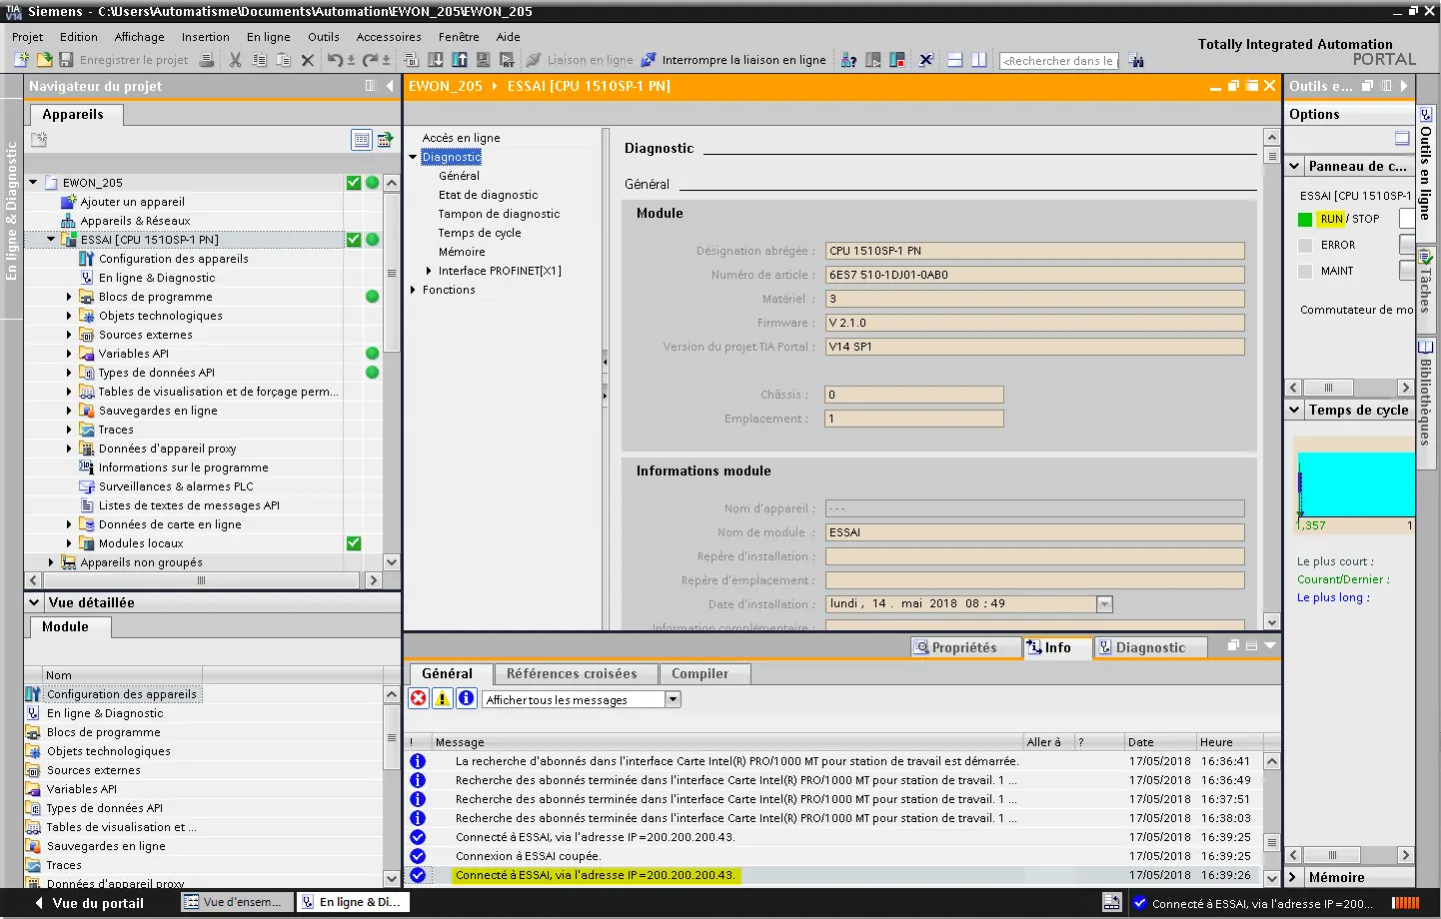The image size is (1441, 919).
Task: Click the ERROR LED indicator
Action: click(x=1305, y=245)
